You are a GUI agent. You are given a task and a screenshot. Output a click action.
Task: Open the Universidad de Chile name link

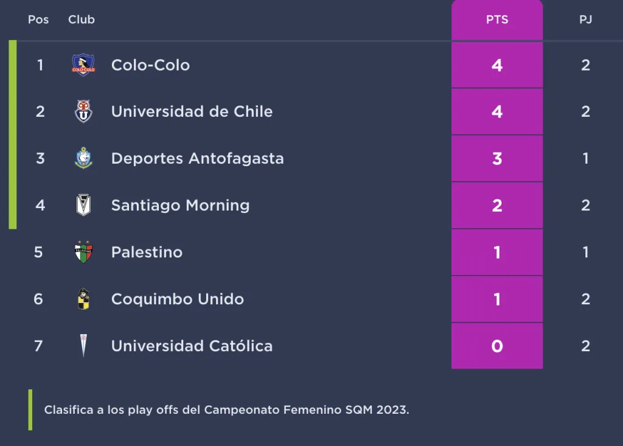192,111
